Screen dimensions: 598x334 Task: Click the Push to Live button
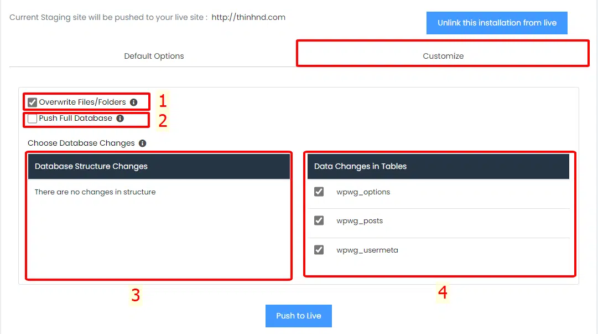click(298, 316)
